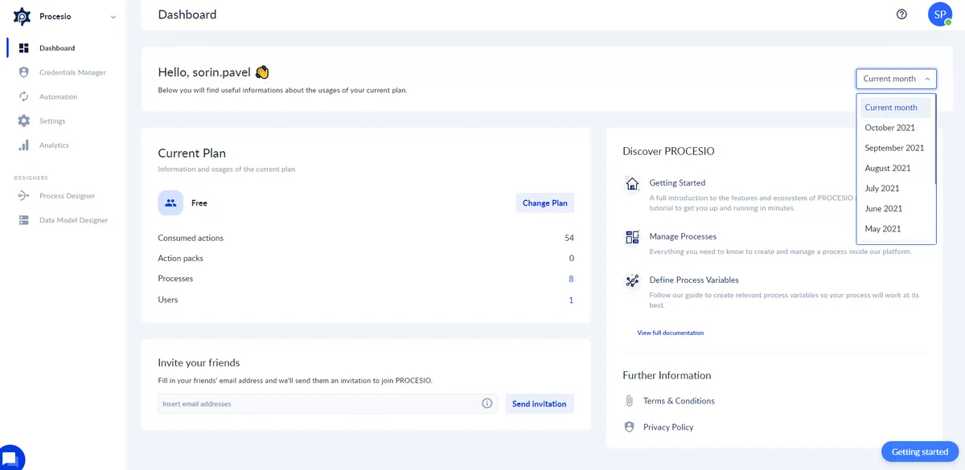The height and width of the screenshot is (470, 965).
Task: Select September 2021 from the list
Action: click(x=895, y=148)
